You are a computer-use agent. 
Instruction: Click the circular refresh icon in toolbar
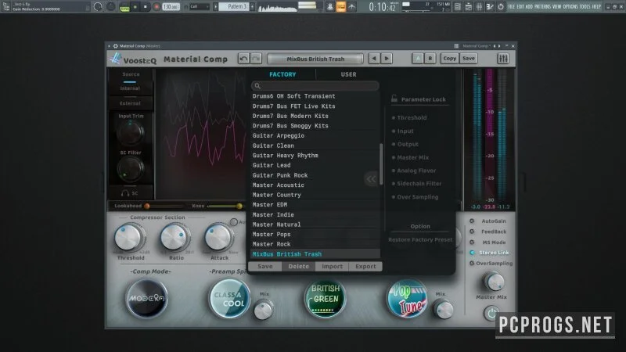tap(98, 7)
